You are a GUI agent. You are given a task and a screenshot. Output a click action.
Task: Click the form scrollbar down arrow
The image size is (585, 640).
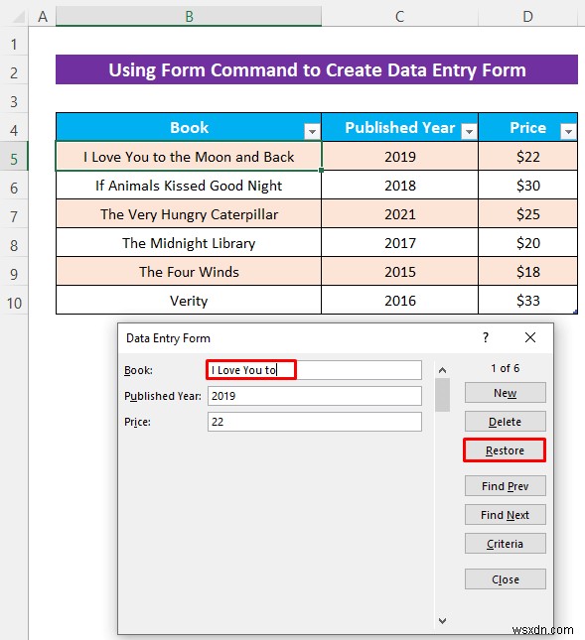click(x=442, y=621)
